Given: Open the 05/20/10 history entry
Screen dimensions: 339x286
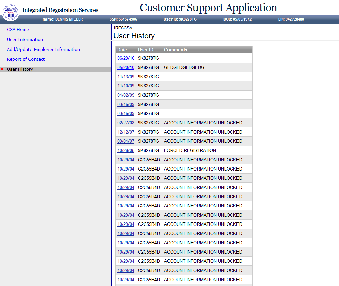Looking at the screenshot, I should [126, 67].
